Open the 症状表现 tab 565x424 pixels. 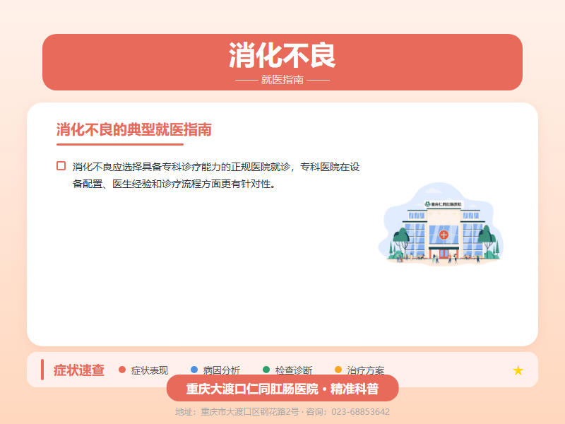[x=150, y=370]
